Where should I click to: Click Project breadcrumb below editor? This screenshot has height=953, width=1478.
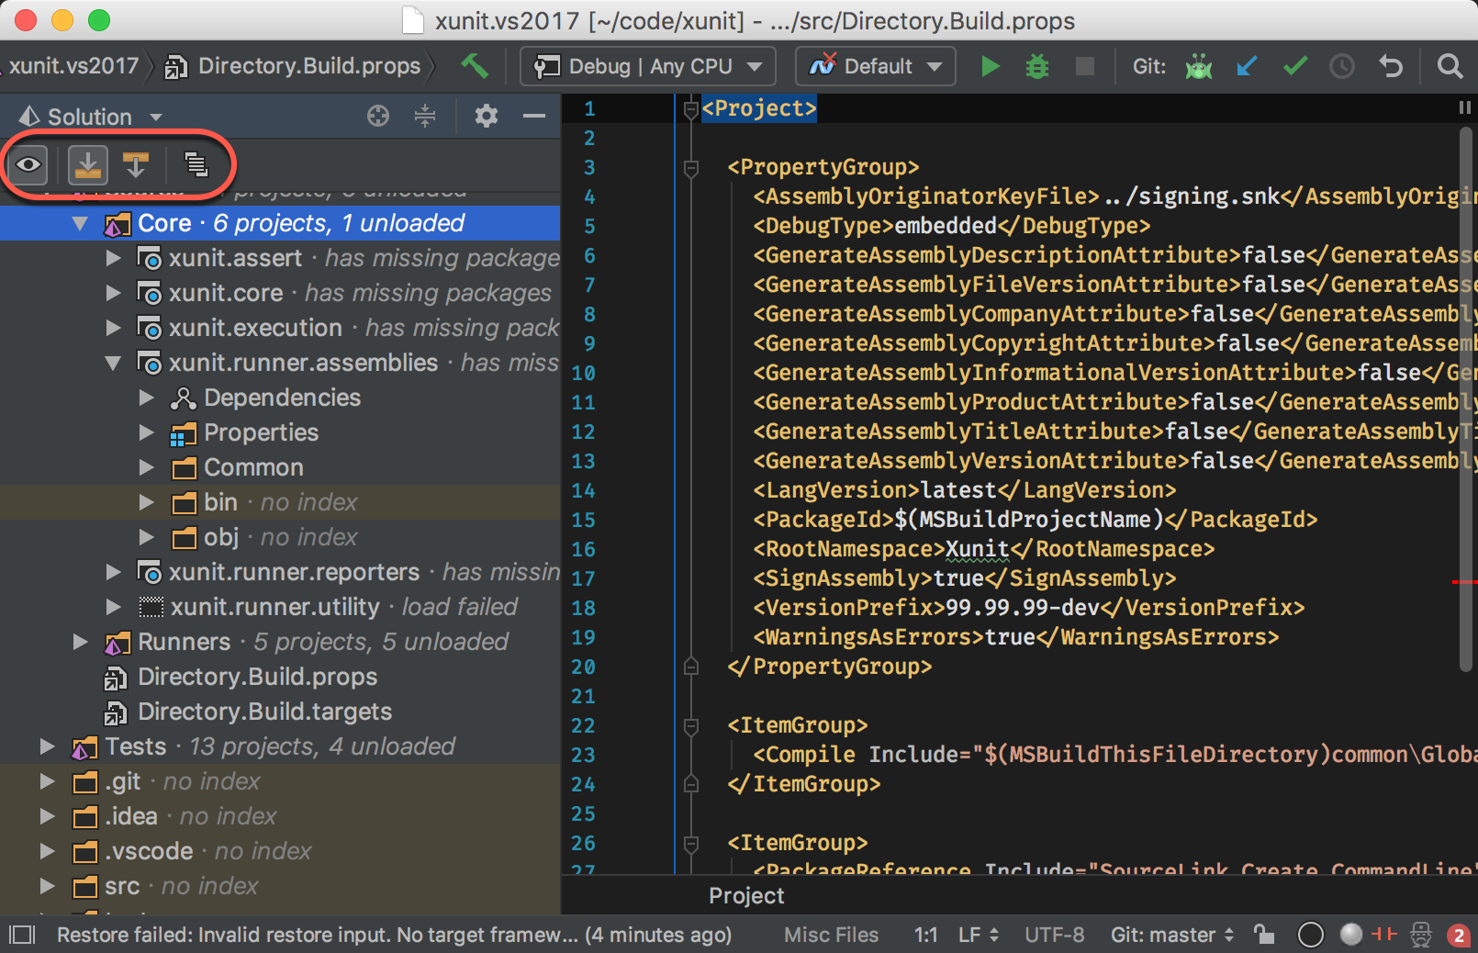746,896
